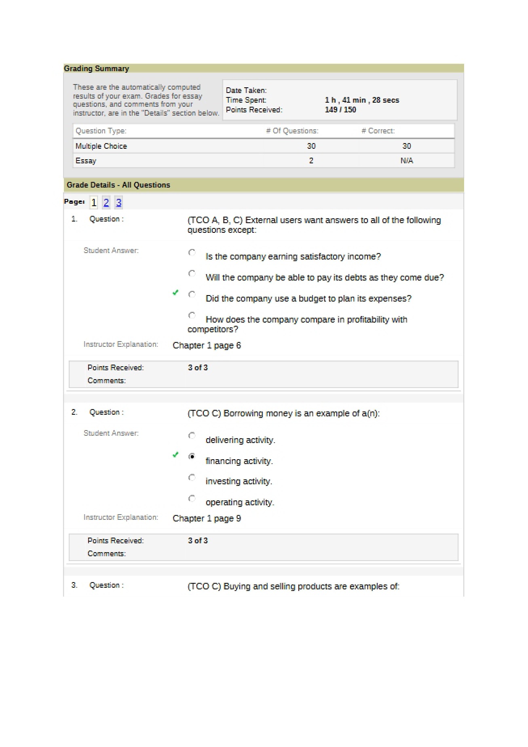This screenshot has height=747, width=528.
Task: Click 'Chapter 1 page 9' instructor explanation
Action: pyautogui.click(x=207, y=519)
